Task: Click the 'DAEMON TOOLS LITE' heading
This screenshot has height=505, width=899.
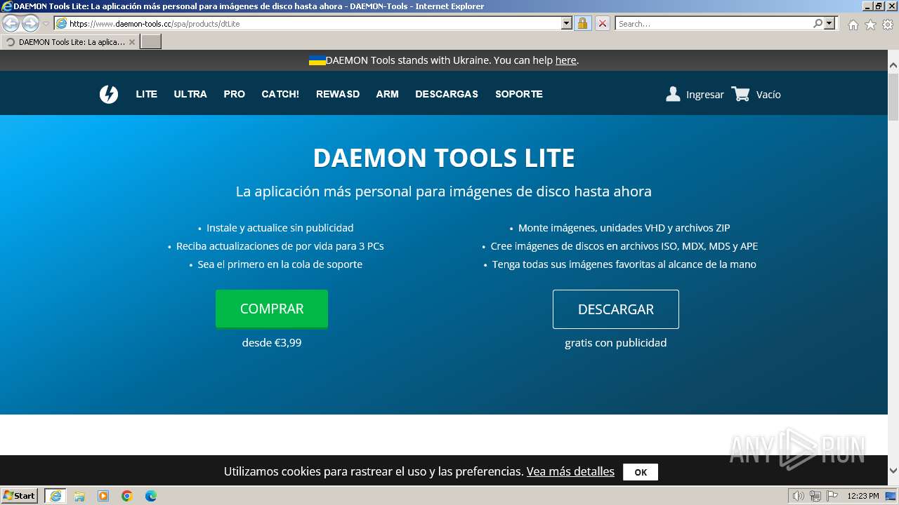Action: [444, 158]
